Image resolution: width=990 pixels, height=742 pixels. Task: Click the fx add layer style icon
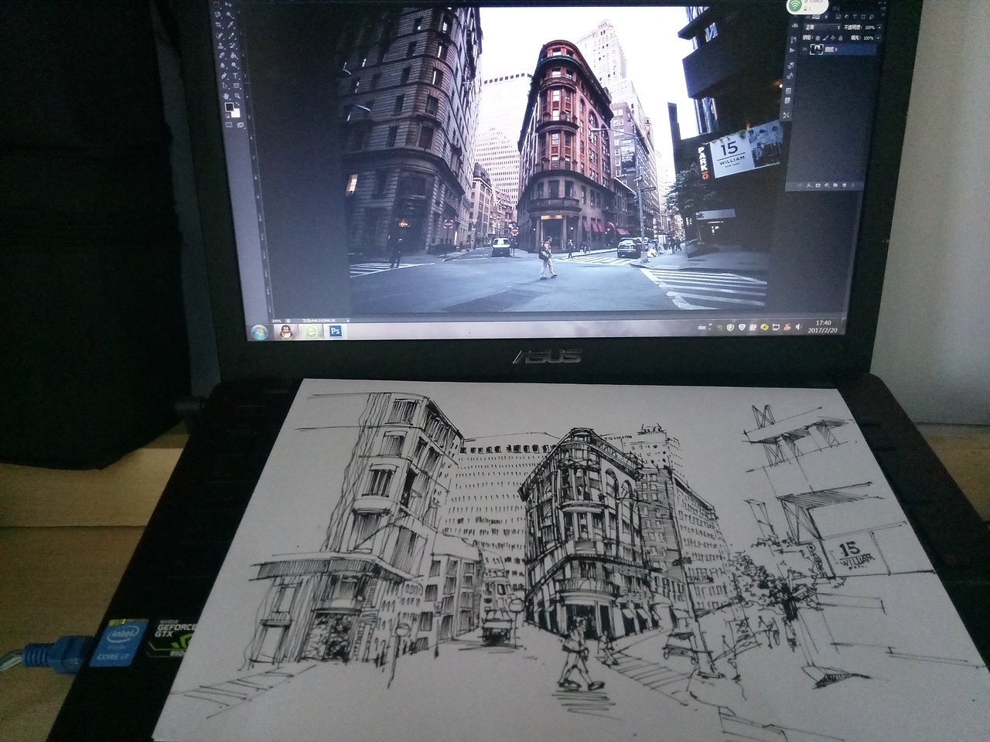coord(809,185)
